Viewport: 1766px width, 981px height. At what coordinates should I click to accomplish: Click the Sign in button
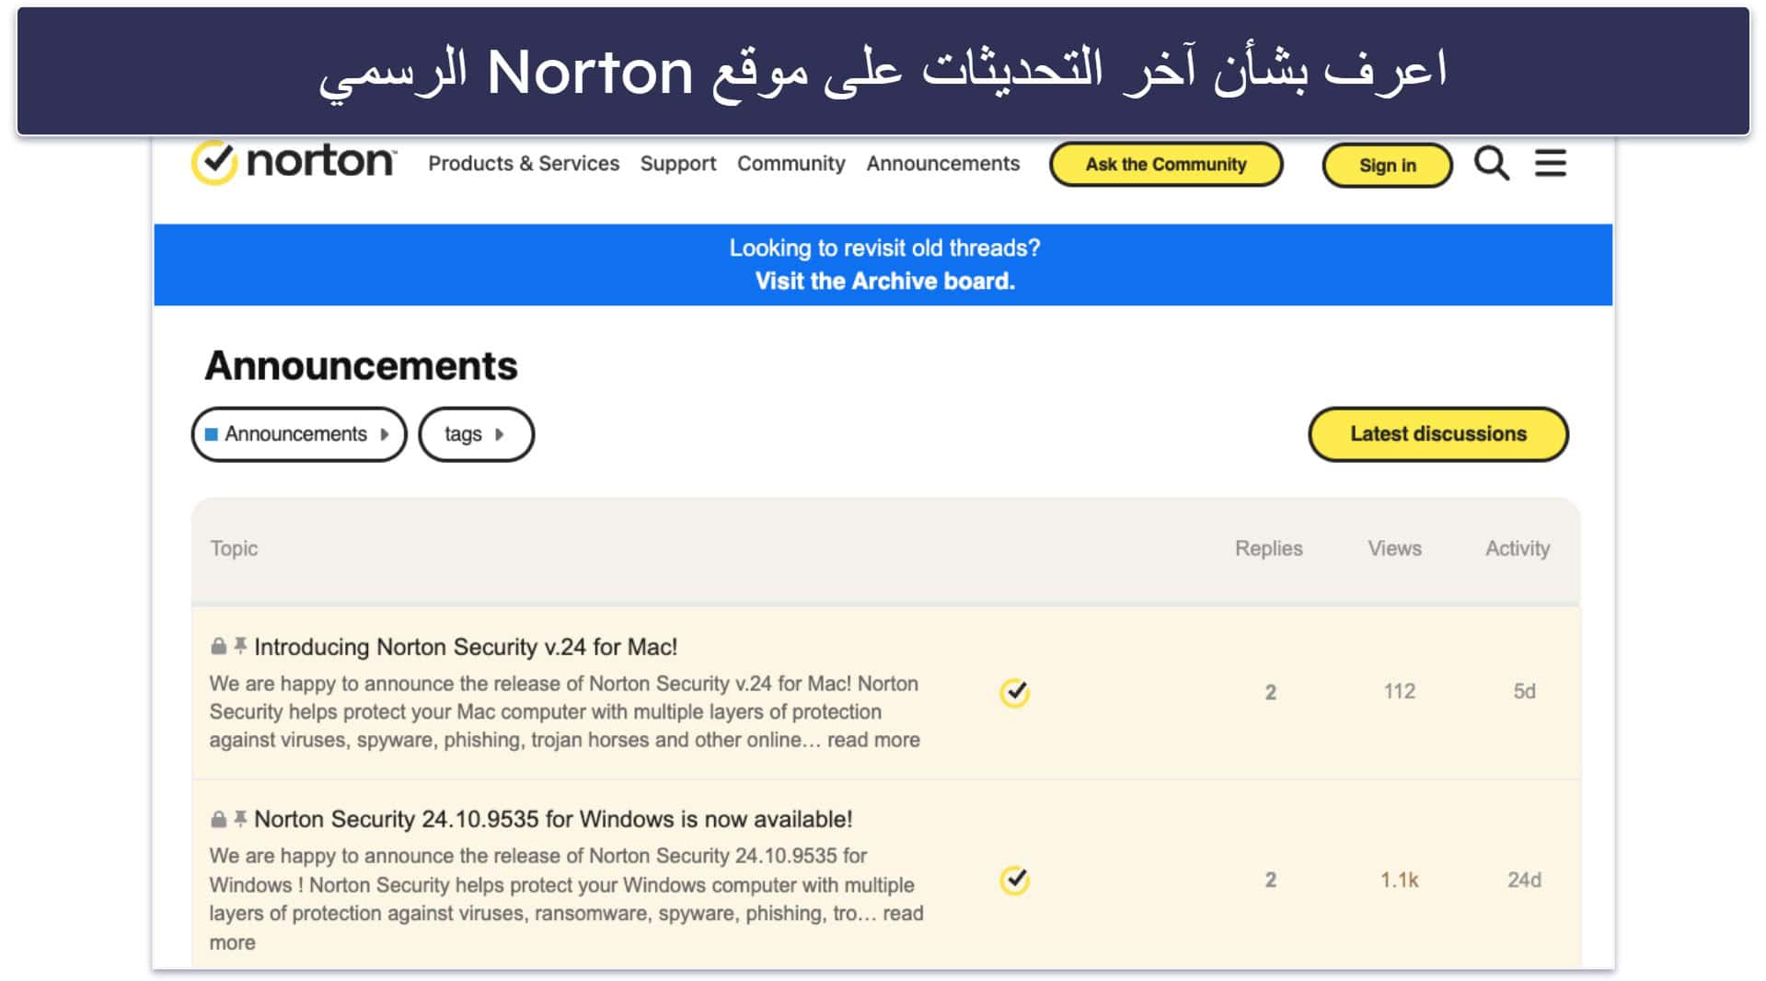click(x=1388, y=166)
